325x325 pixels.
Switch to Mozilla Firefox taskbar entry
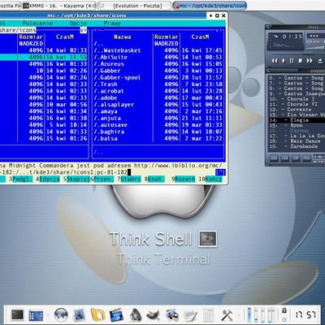click(x=11, y=6)
